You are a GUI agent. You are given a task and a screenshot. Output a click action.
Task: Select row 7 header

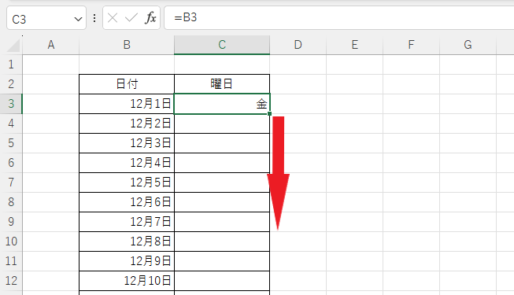point(11,183)
